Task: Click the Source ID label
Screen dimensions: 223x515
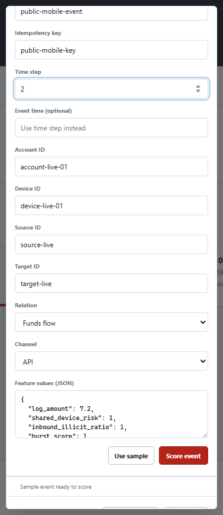Action: pyautogui.click(x=28, y=227)
